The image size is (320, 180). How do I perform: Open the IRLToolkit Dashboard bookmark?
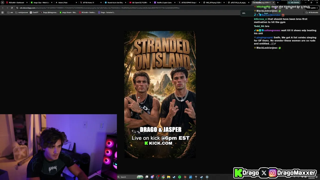[87, 12]
